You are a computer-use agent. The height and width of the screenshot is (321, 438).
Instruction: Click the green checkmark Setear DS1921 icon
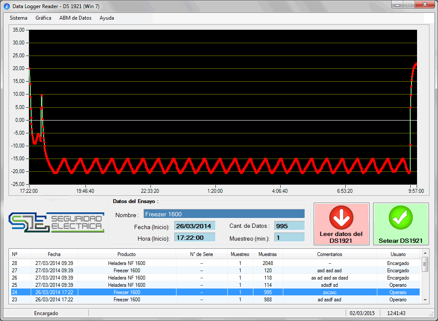400,218
